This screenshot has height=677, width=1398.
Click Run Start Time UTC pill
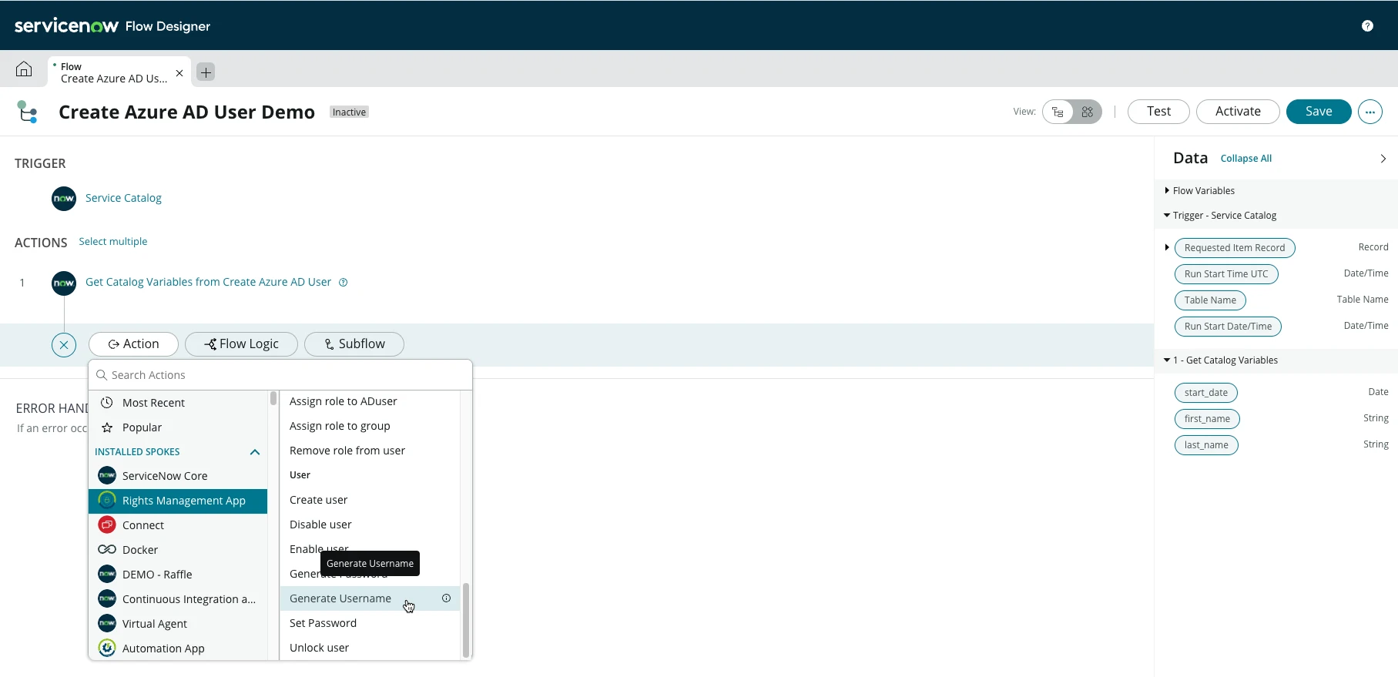[1226, 274]
